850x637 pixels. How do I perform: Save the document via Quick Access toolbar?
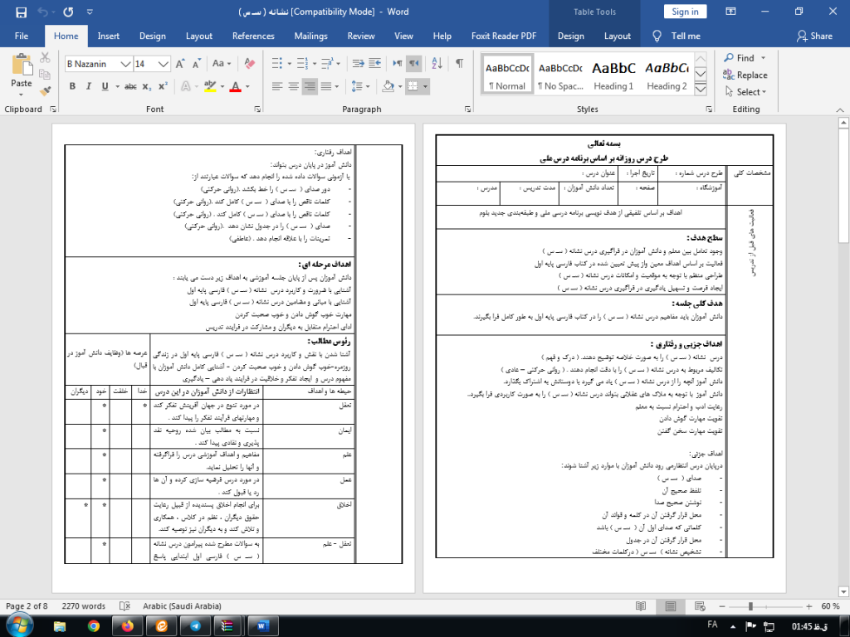tap(23, 12)
